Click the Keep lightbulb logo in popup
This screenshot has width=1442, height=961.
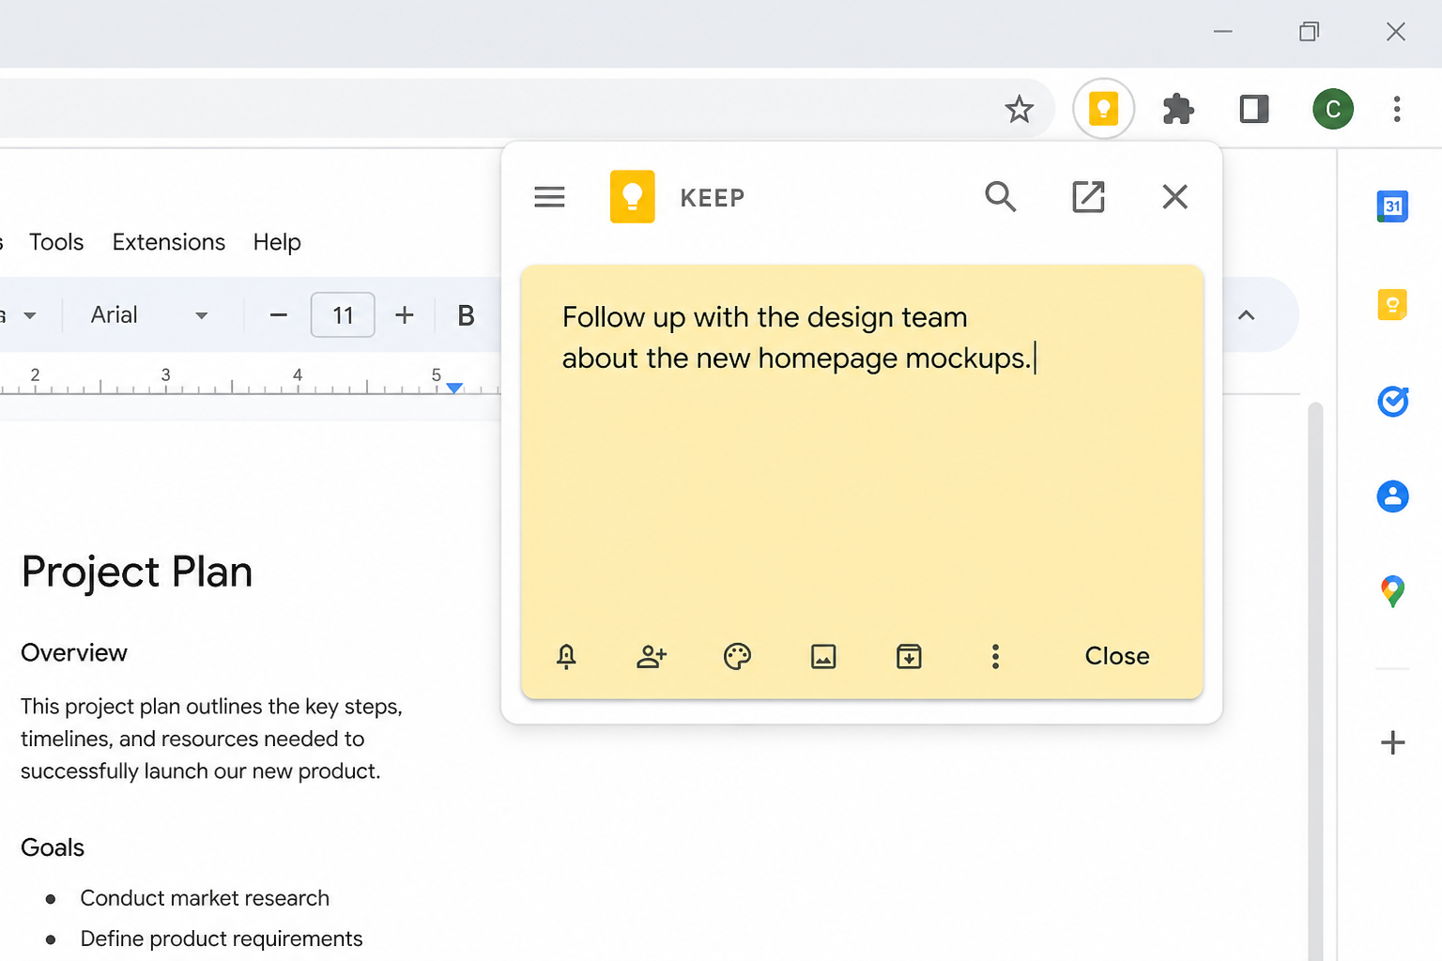(632, 196)
